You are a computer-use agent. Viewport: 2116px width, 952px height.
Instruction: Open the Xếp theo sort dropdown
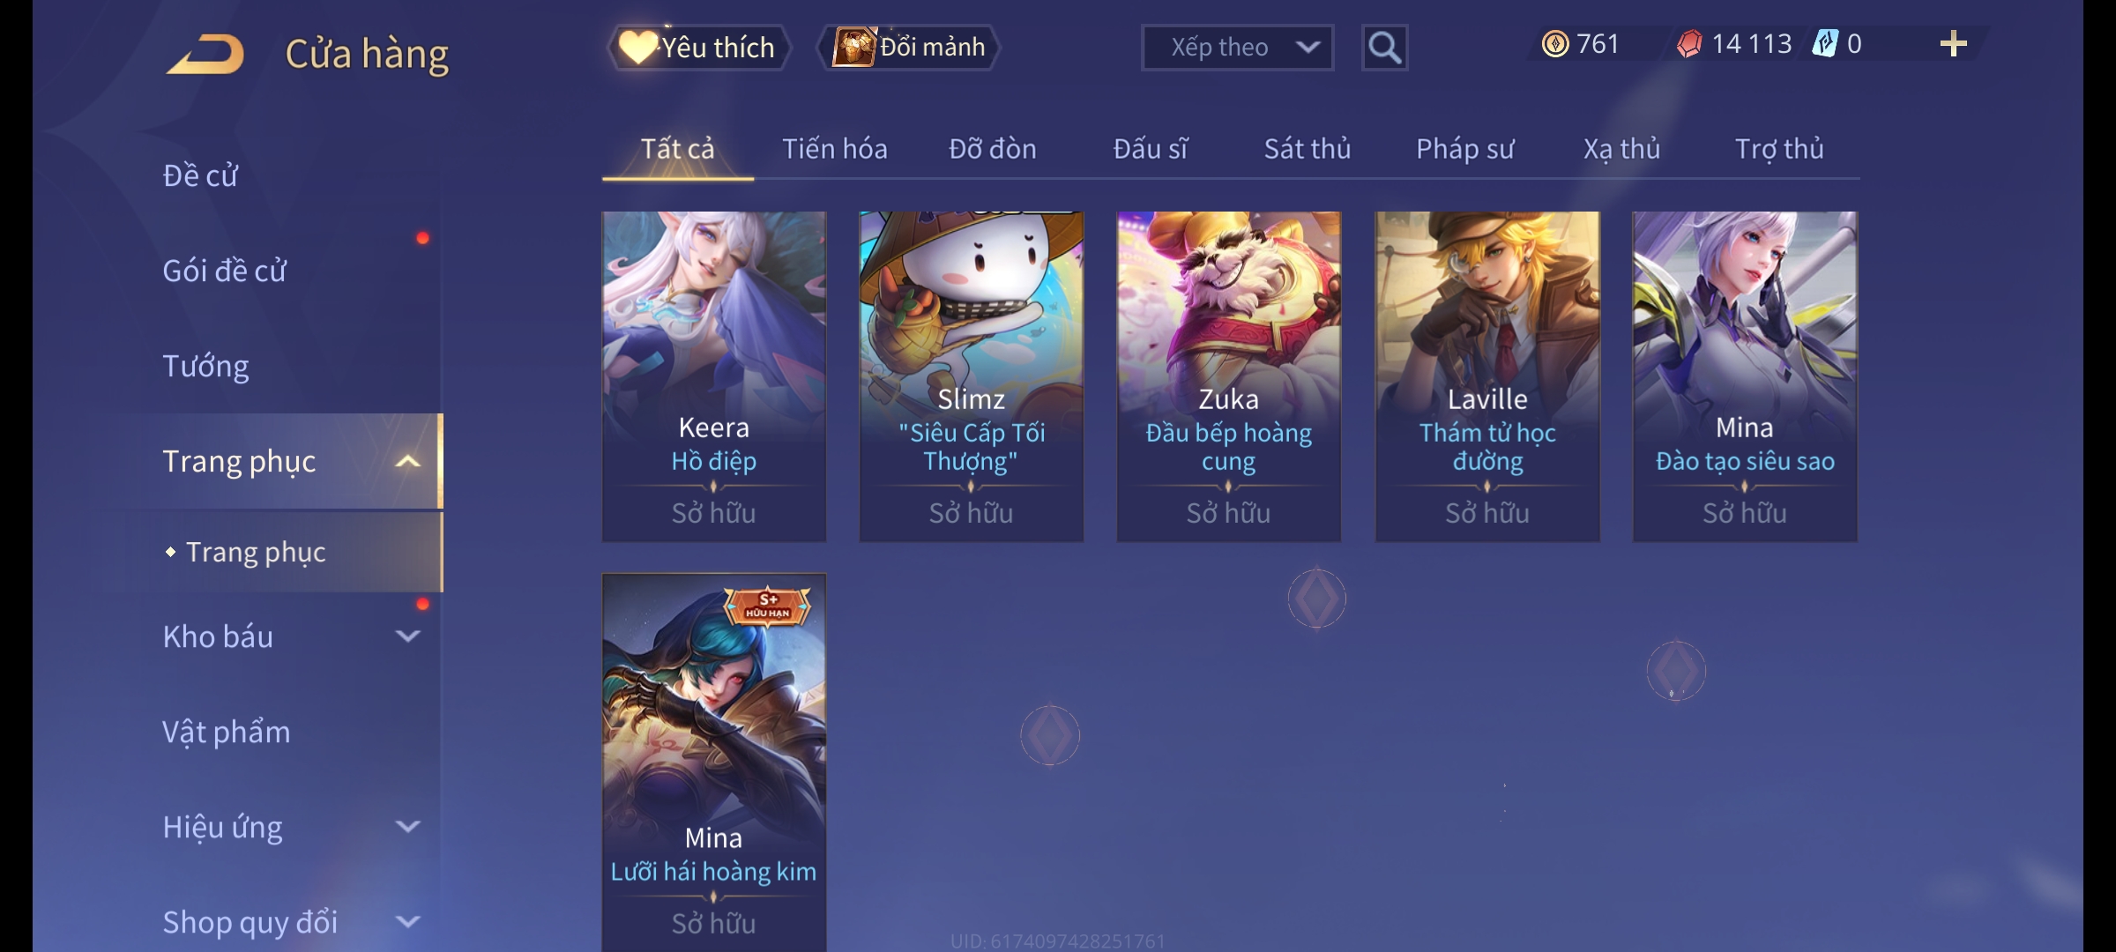[1237, 48]
